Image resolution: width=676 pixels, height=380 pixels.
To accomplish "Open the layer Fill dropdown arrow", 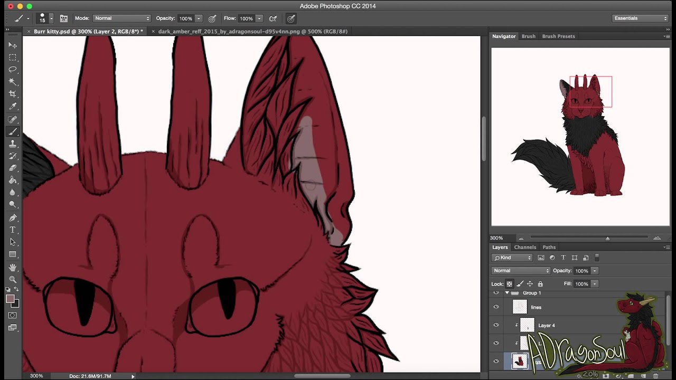I will pyautogui.click(x=594, y=284).
